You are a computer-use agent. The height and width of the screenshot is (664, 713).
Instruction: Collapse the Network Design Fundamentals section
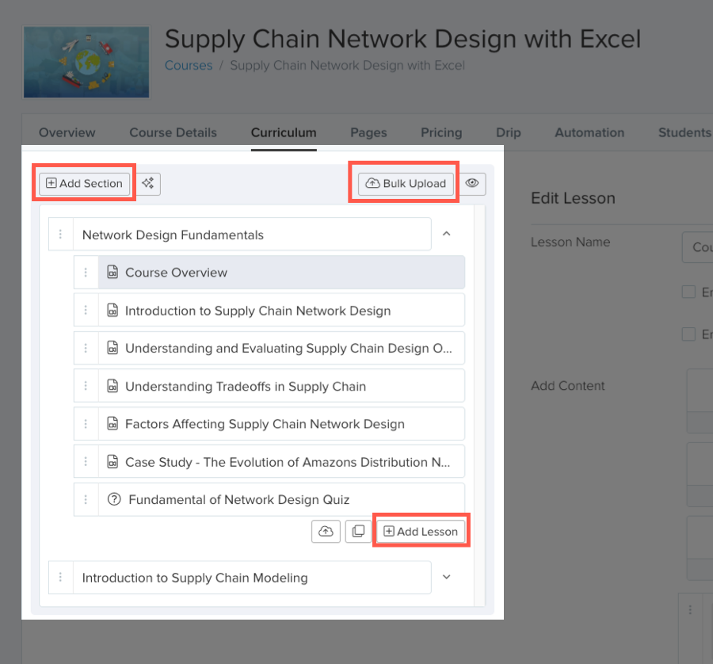[447, 234]
